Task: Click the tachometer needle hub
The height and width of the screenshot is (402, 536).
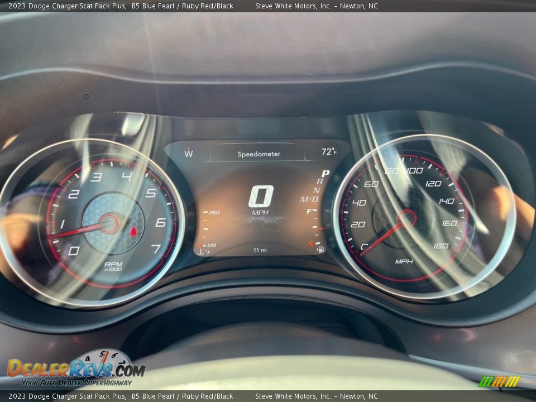Action: click(x=109, y=224)
